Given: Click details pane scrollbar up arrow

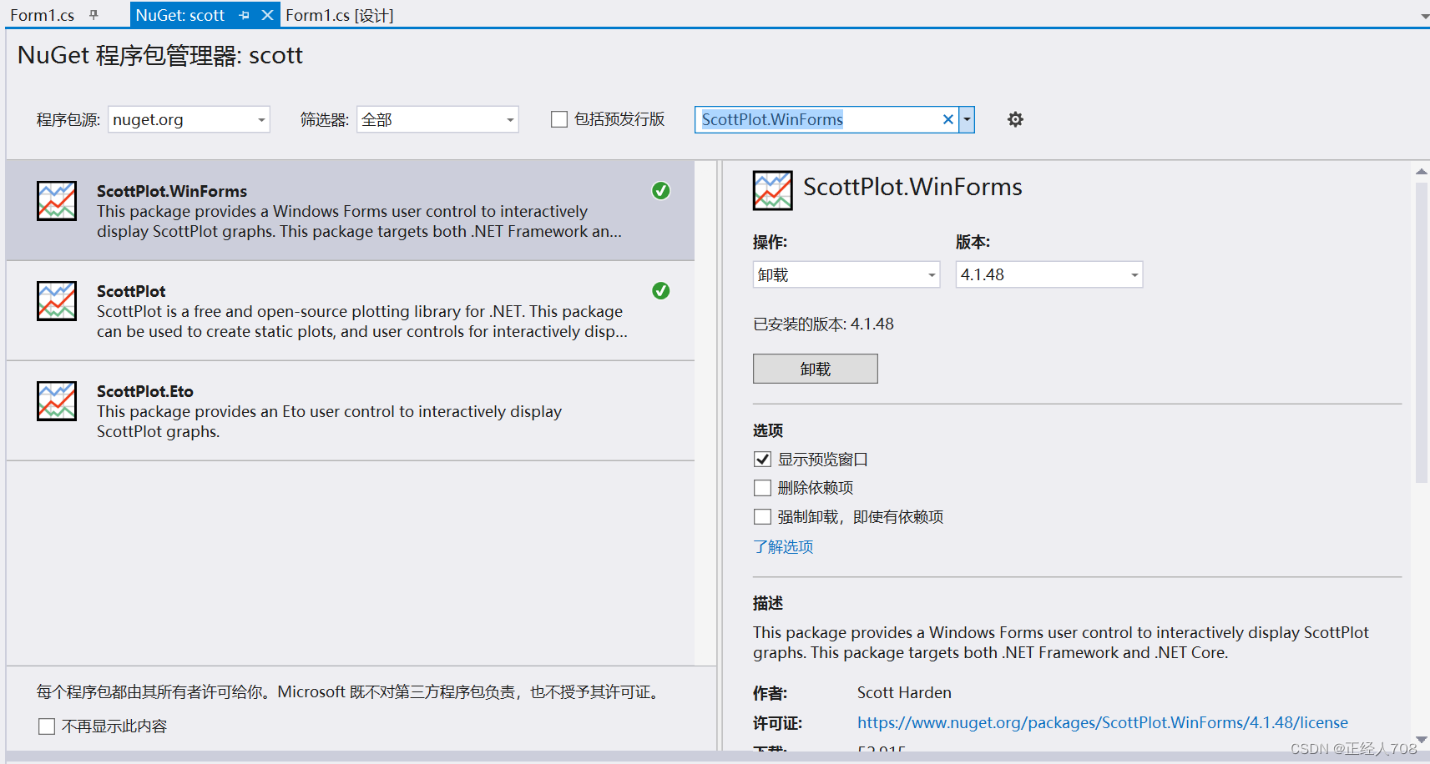Looking at the screenshot, I should click(x=1422, y=171).
